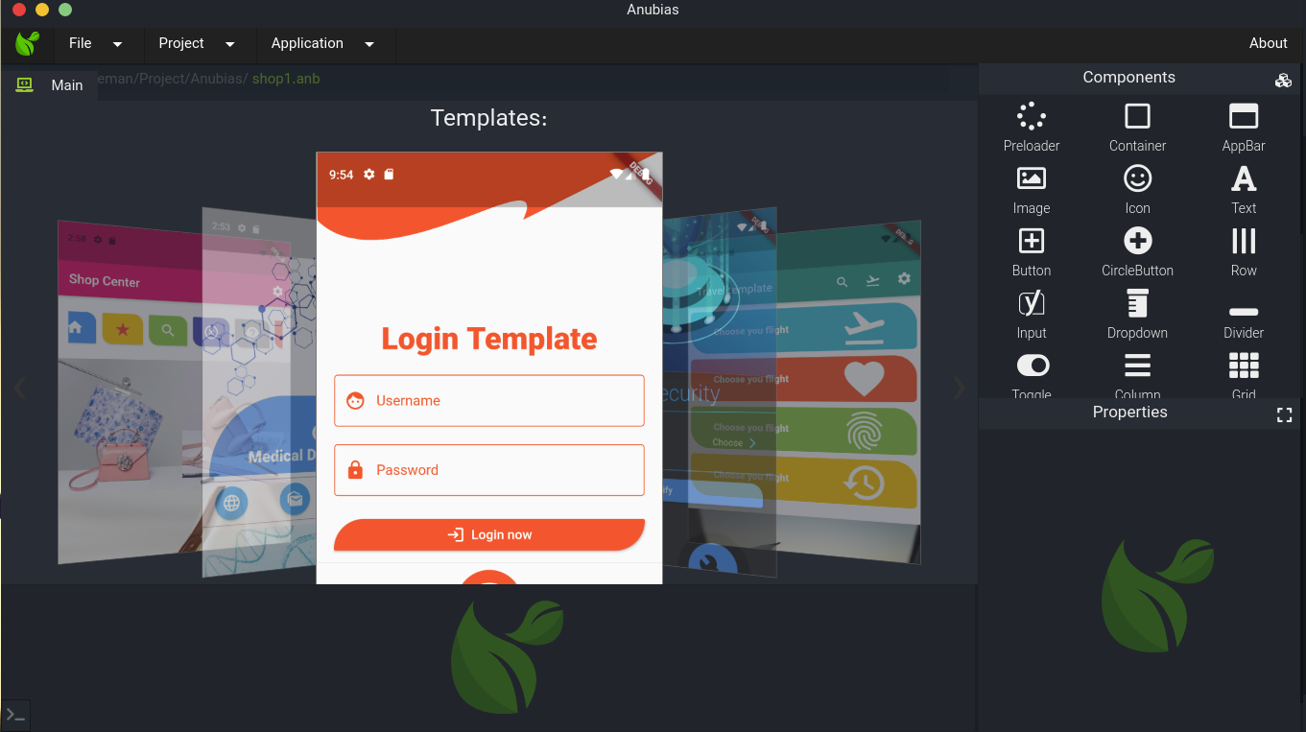Screen dimensions: 1306x732
Task: Pick the Container component
Action: (1137, 117)
